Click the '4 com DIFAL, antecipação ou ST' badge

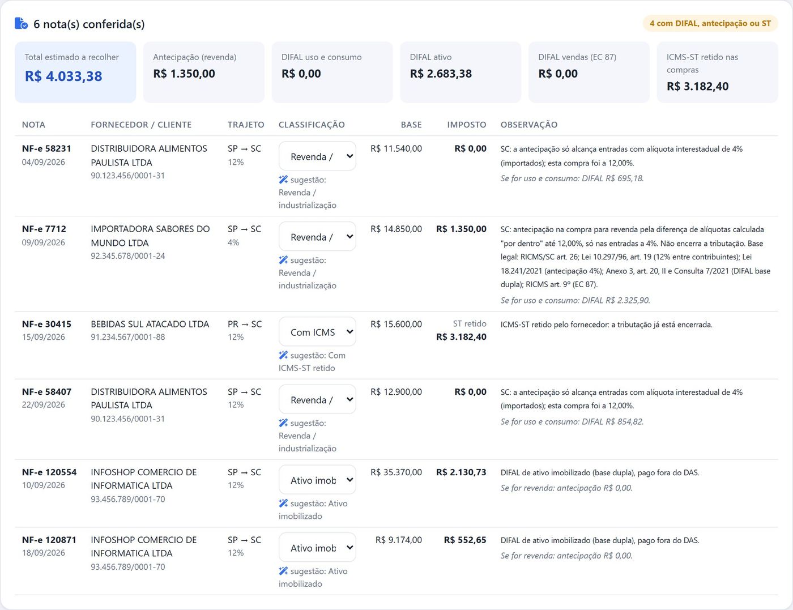[x=710, y=23]
